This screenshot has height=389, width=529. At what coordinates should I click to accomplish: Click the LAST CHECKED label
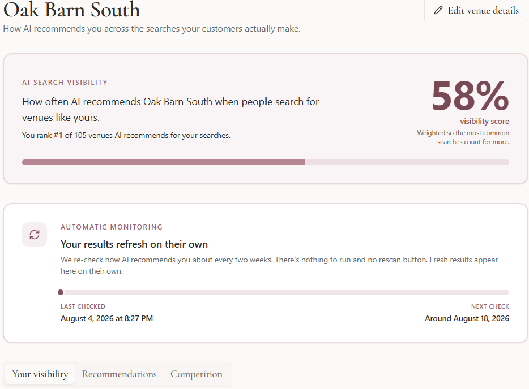point(83,306)
